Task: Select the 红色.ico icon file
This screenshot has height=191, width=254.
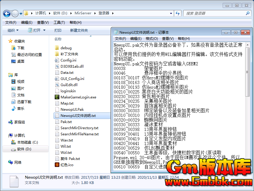Action: (57, 165)
